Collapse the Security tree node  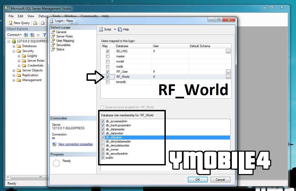coord(14,51)
